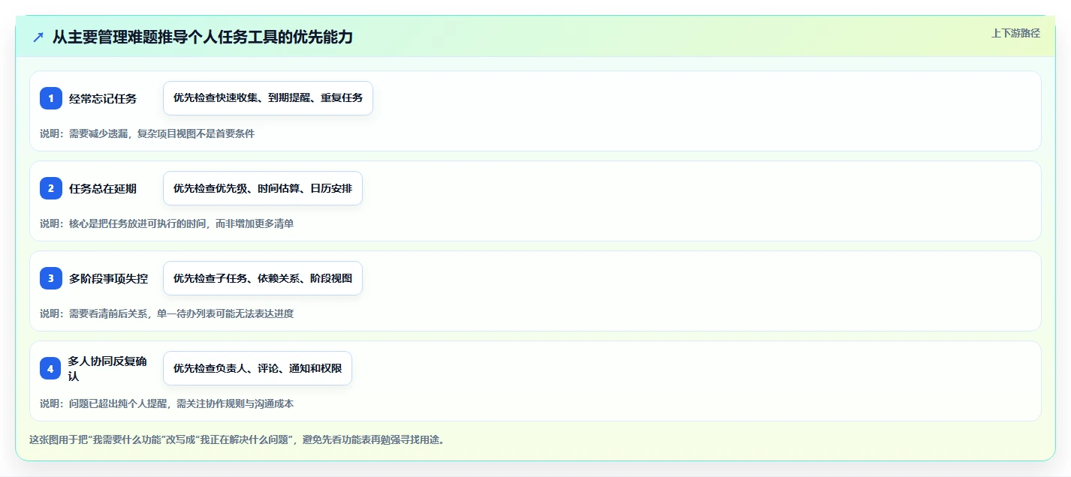Click the 优先检查子任务、依赖关系、阶段视图 box
This screenshot has height=477, width=1071.
[263, 278]
